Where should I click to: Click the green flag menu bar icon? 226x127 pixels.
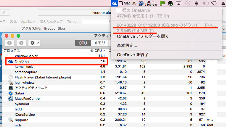[x=162, y=3]
